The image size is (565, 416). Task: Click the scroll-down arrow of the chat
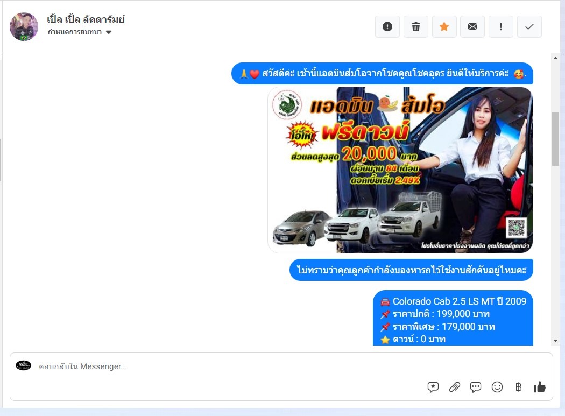556,340
